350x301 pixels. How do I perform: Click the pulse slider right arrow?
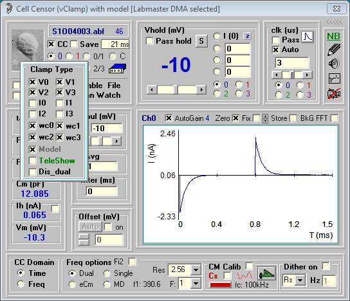pos(116,141)
